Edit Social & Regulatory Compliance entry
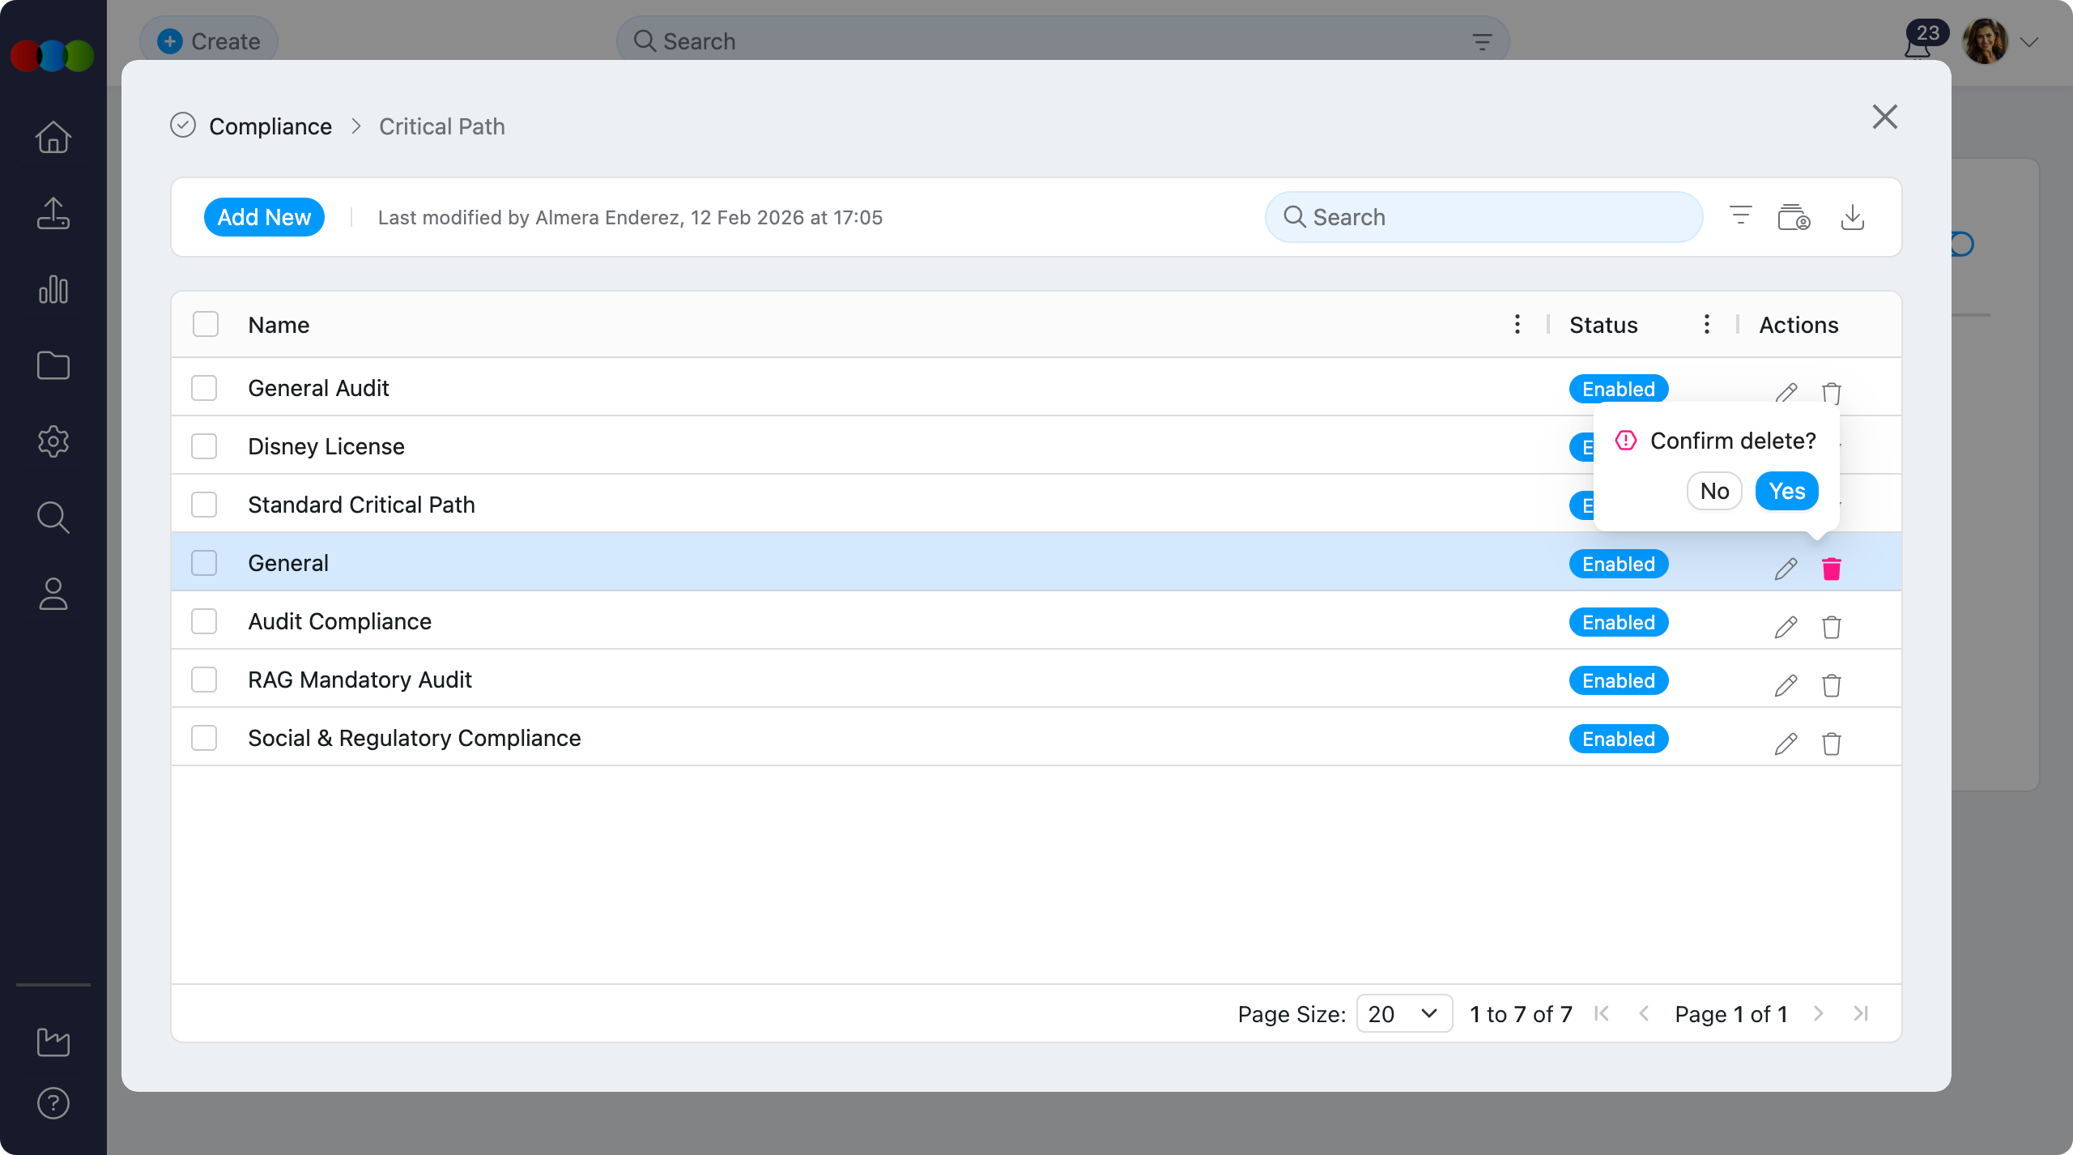The height and width of the screenshot is (1155, 2073). pos(1786,744)
